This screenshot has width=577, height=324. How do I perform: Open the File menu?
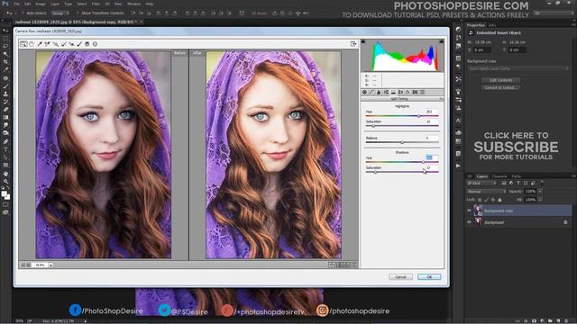[16, 4]
